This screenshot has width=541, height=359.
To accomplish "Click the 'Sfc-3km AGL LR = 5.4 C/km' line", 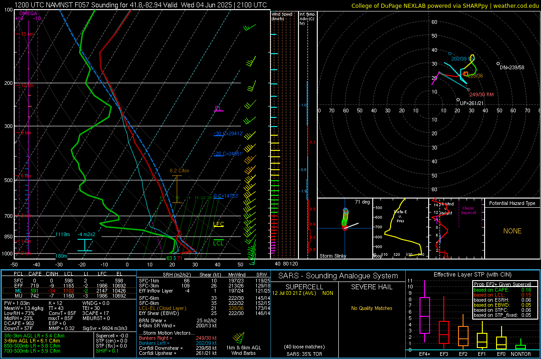I will click(34, 336).
